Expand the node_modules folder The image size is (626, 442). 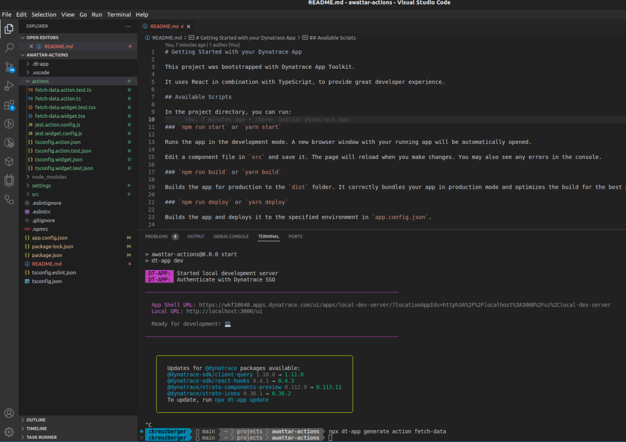pyautogui.click(x=49, y=177)
